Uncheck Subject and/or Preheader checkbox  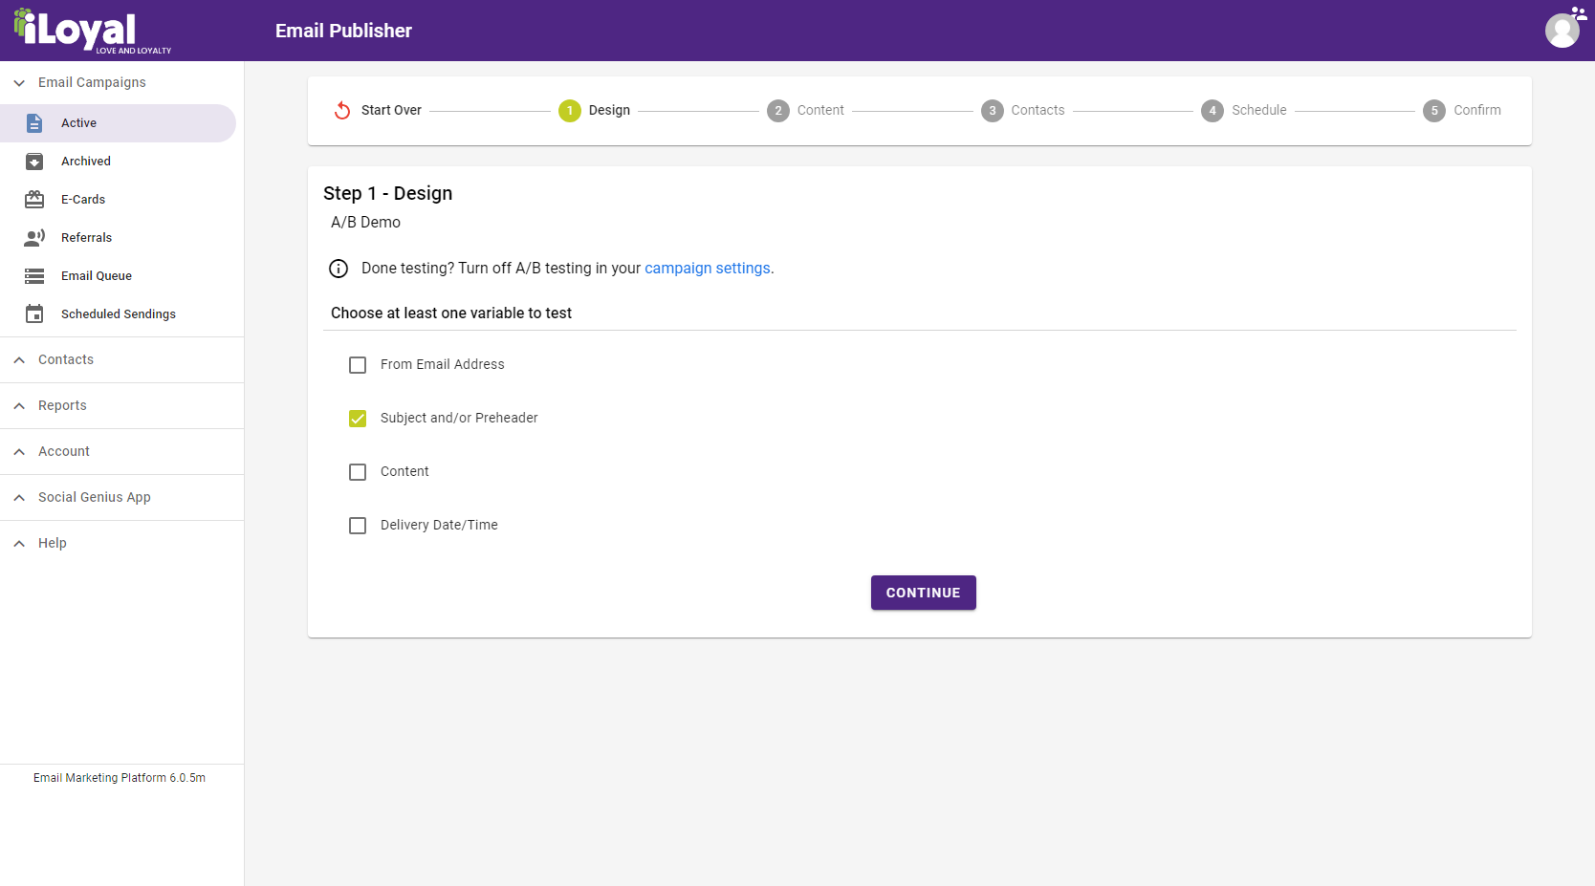[358, 419]
